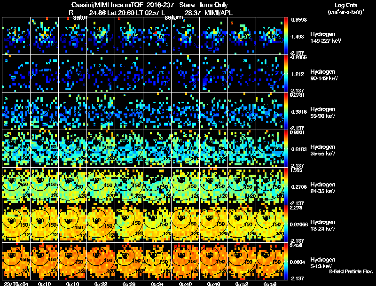Image resolution: width=376 pixels, height=286 pixels.
Task: Click the '1.595' color scale value
Action: (x=296, y=170)
